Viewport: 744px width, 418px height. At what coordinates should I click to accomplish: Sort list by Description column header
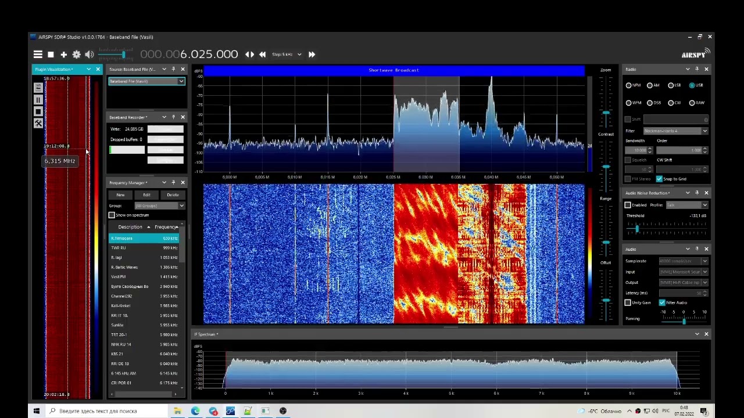[x=130, y=227]
